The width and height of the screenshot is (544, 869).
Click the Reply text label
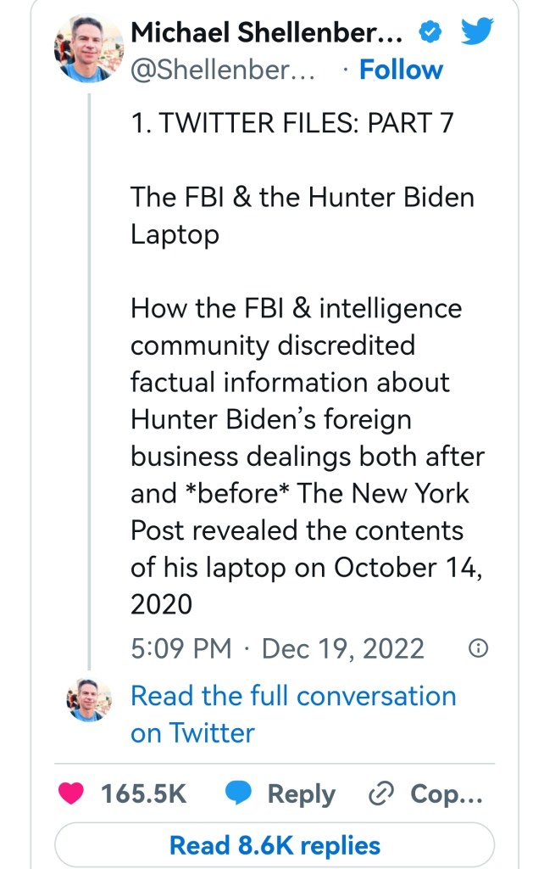click(x=301, y=794)
